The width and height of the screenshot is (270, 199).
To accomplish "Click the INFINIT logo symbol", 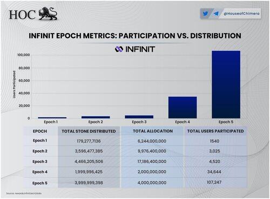I will (119, 49).
